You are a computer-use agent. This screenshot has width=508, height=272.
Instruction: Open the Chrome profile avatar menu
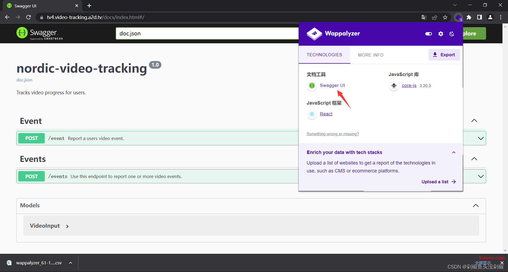coord(490,17)
